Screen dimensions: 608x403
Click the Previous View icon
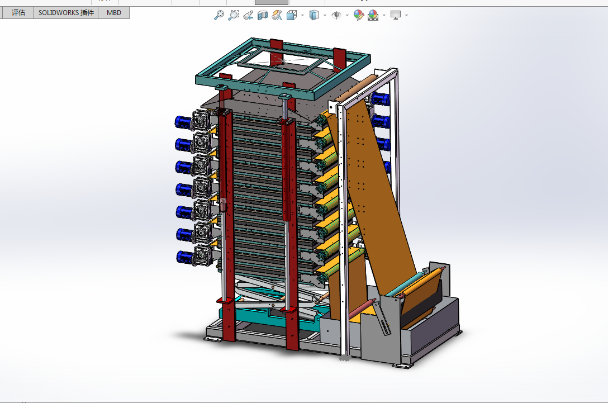[x=248, y=15]
